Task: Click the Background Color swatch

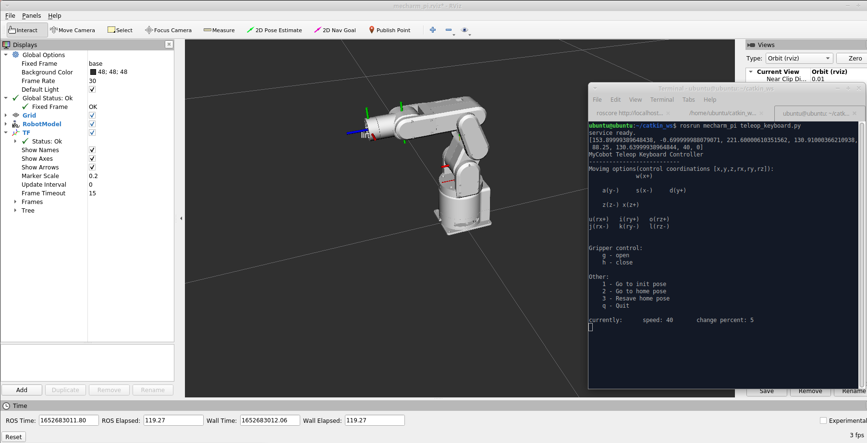Action: tap(93, 72)
